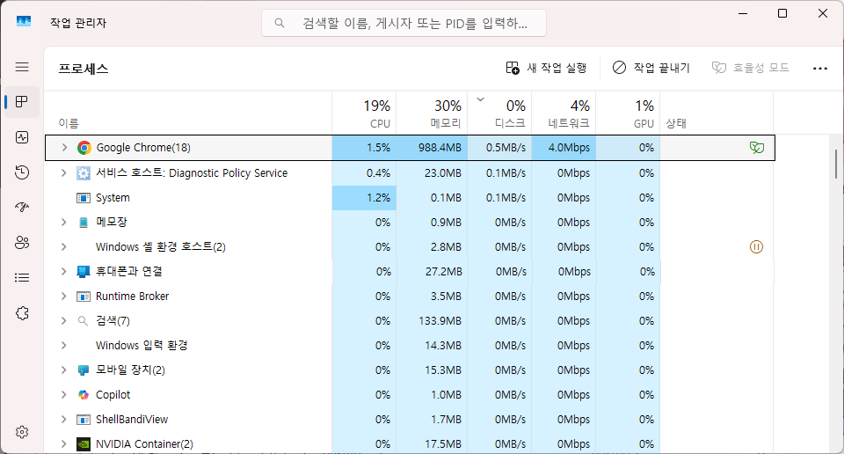The image size is (844, 454).
Task: Sort by the 이름 column header
Action: 188,113
